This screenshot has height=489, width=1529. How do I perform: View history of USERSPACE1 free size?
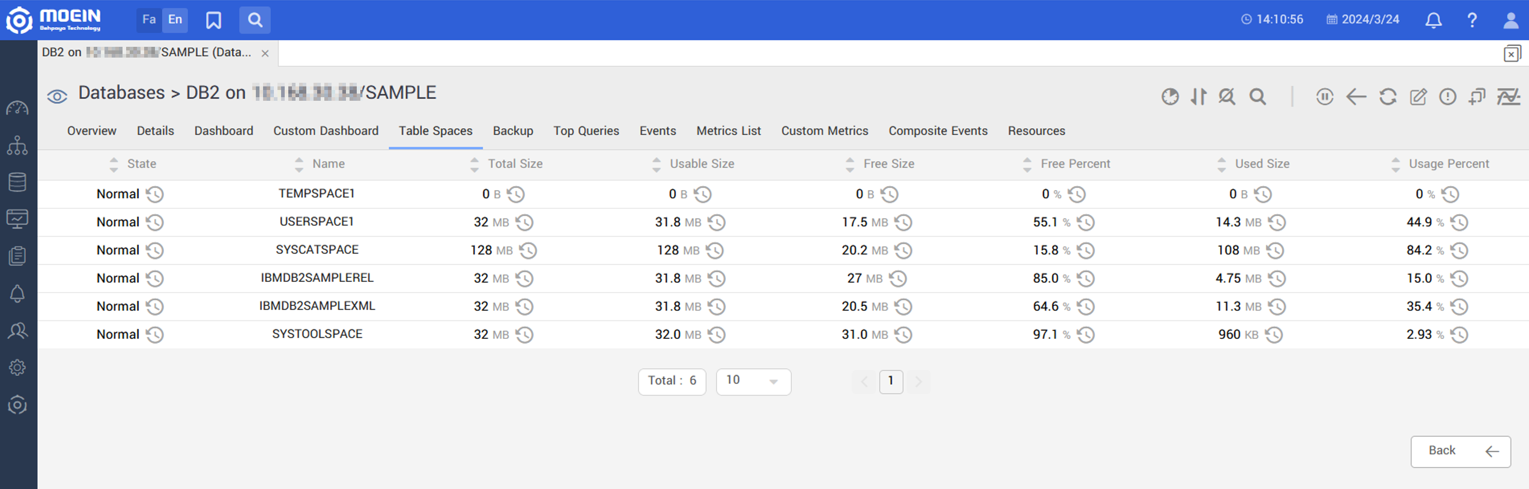[903, 223]
